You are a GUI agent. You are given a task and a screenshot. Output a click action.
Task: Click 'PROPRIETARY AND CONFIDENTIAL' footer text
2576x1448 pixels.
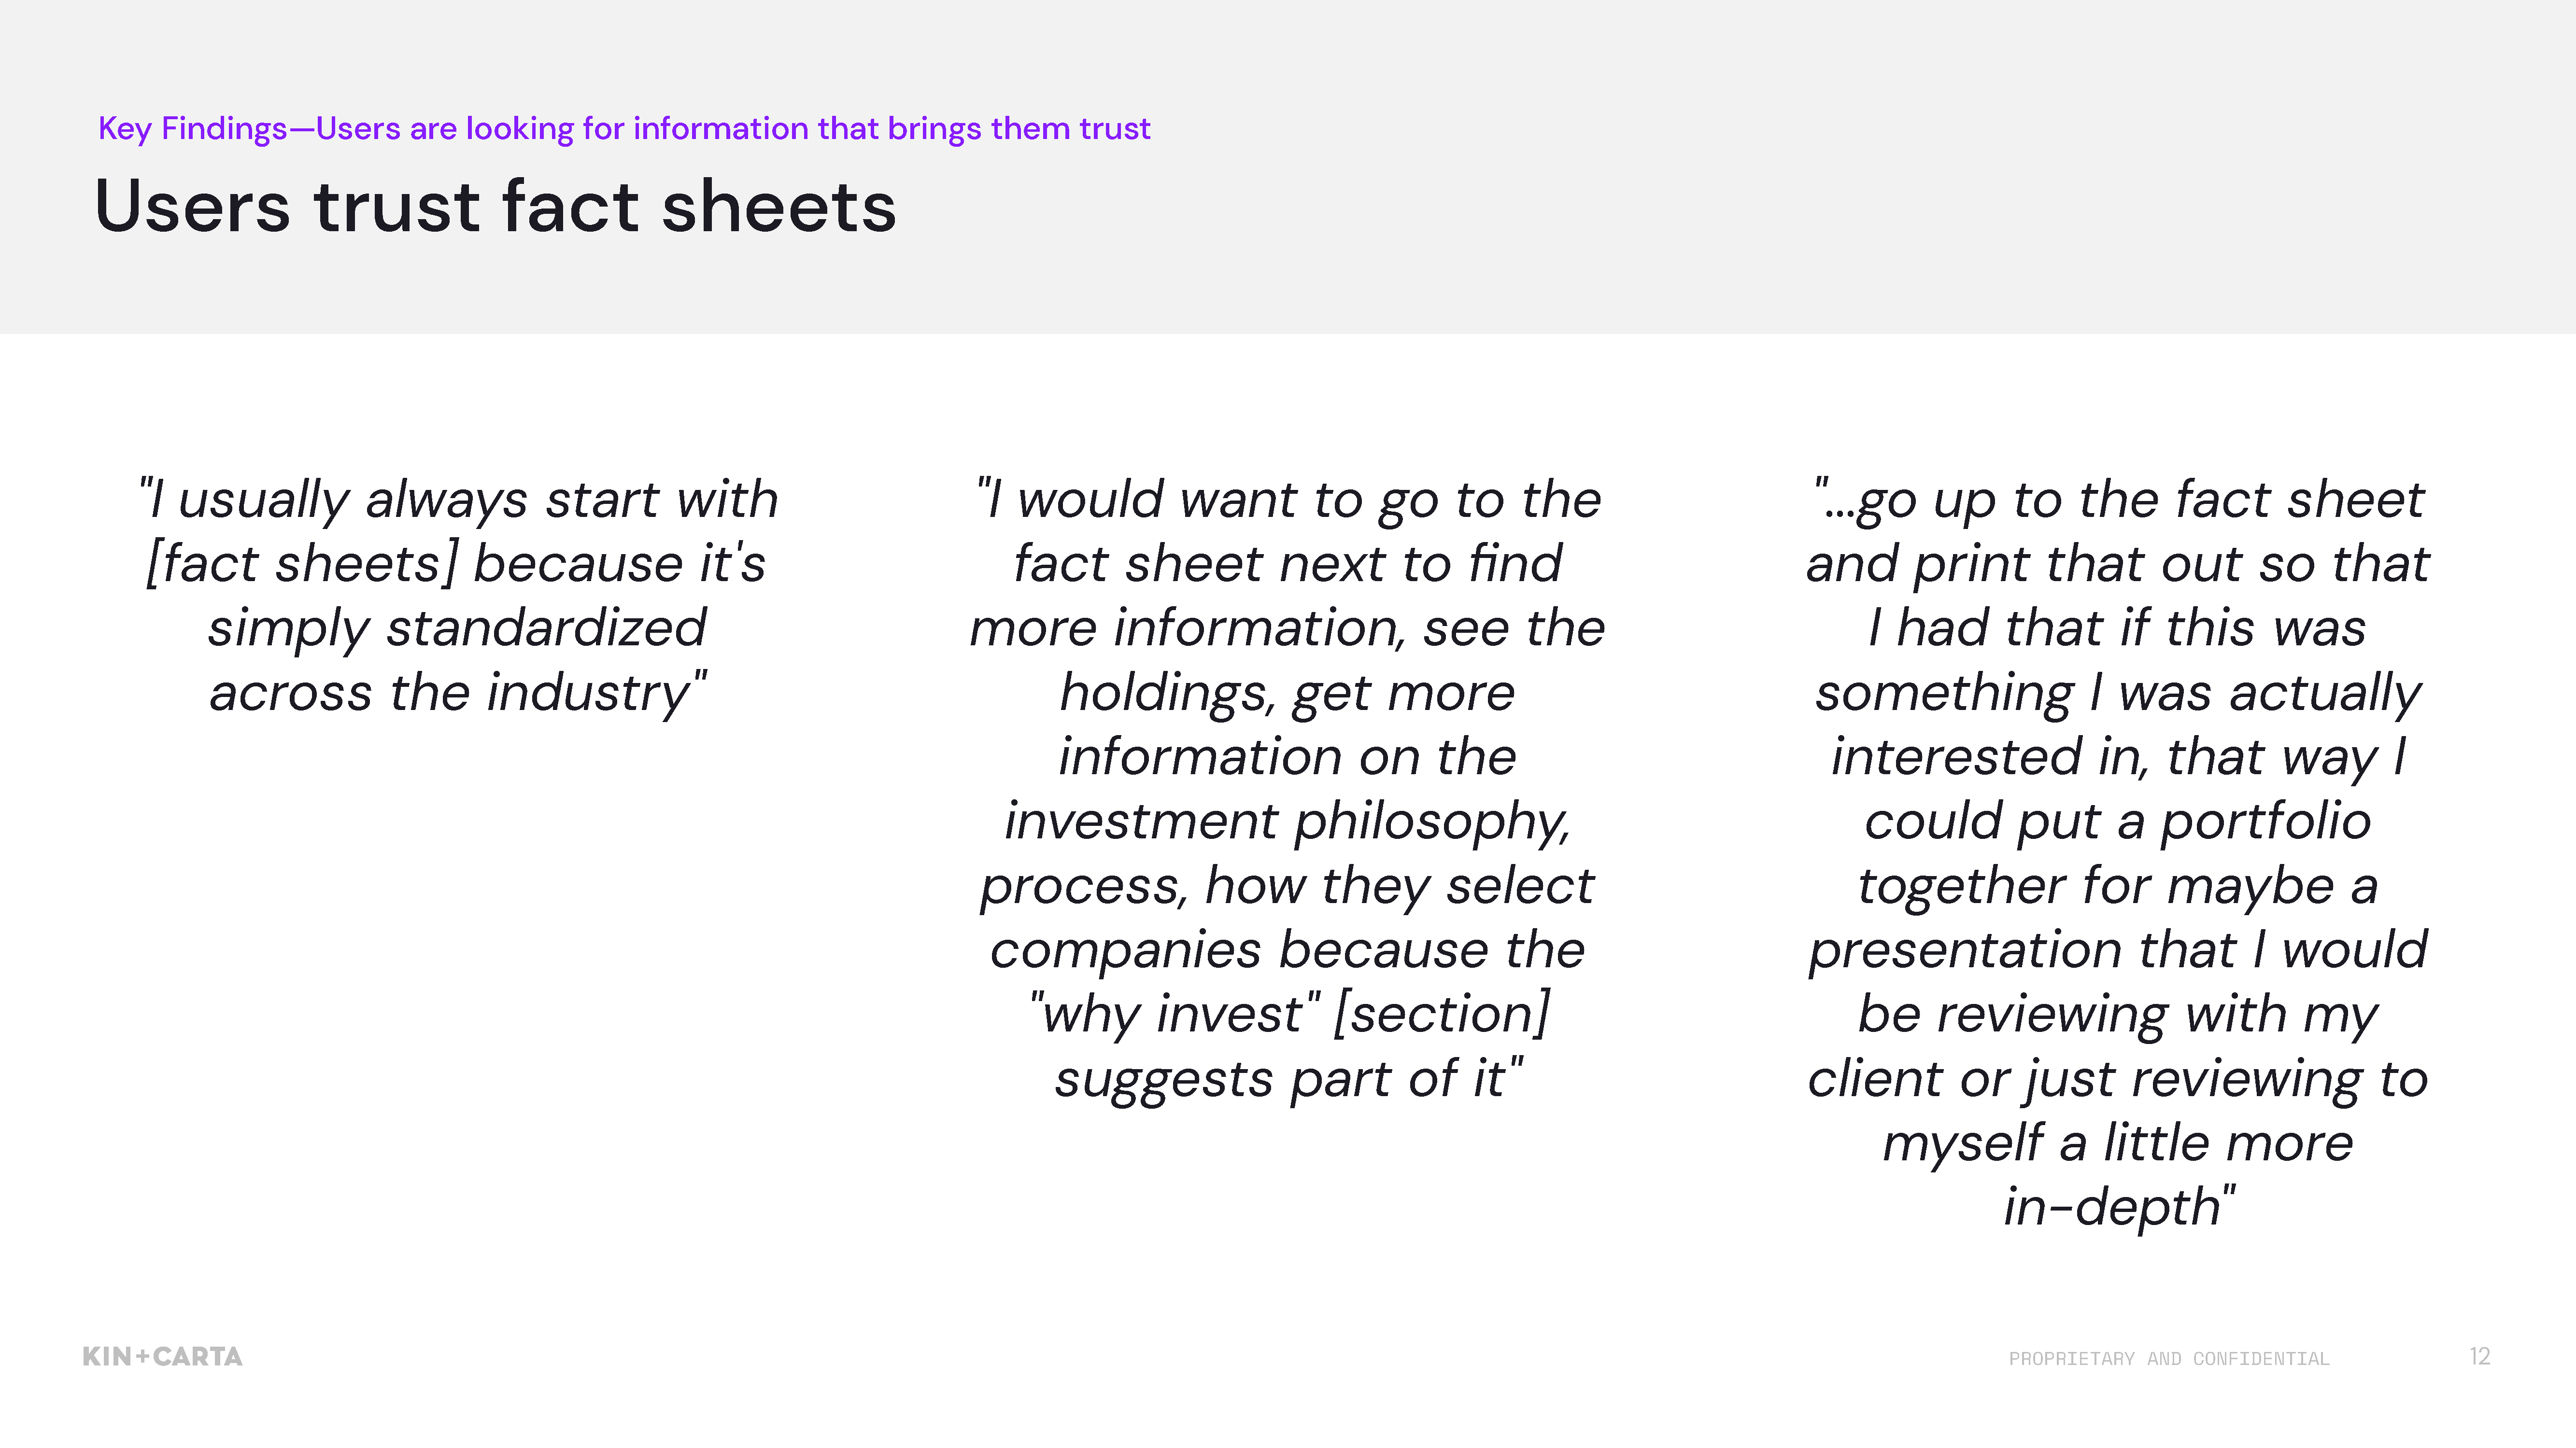(2169, 1359)
